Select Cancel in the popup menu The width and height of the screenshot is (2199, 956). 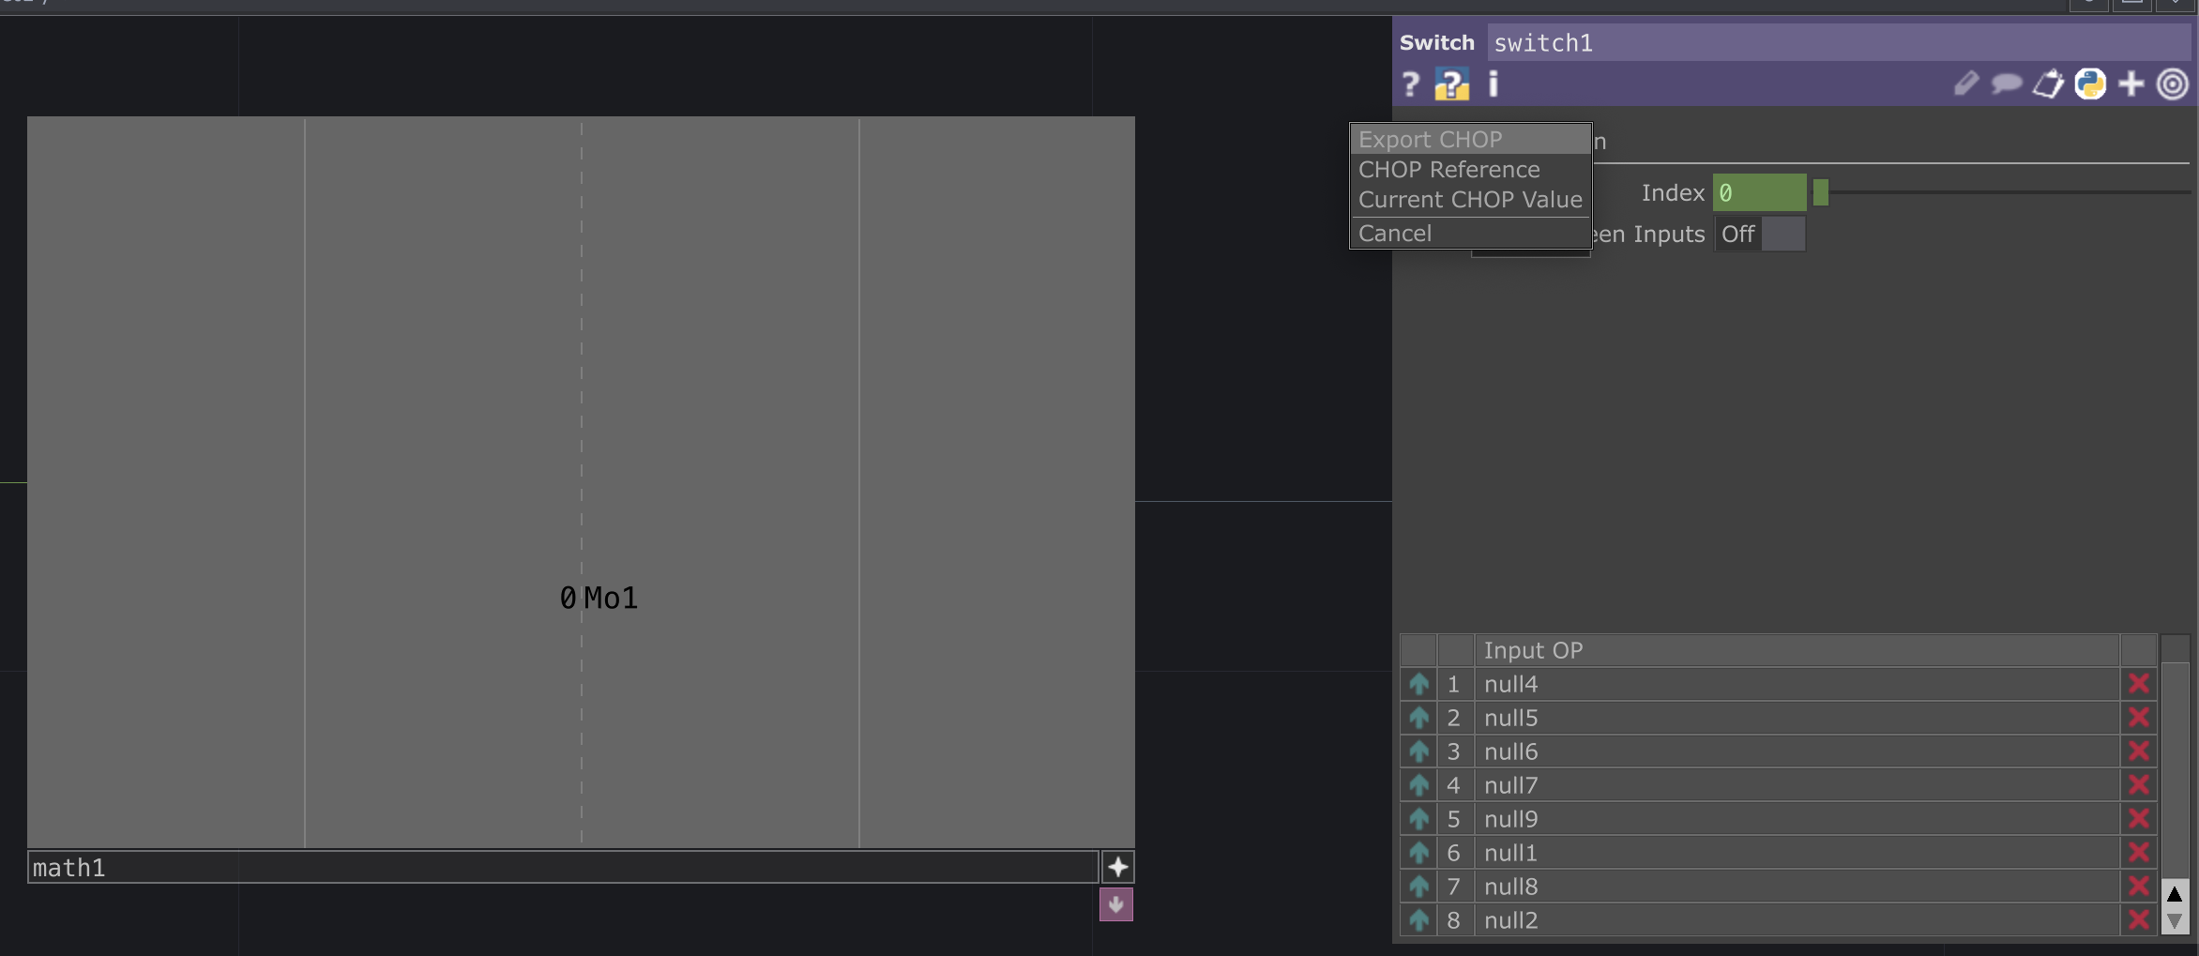coord(1470,234)
